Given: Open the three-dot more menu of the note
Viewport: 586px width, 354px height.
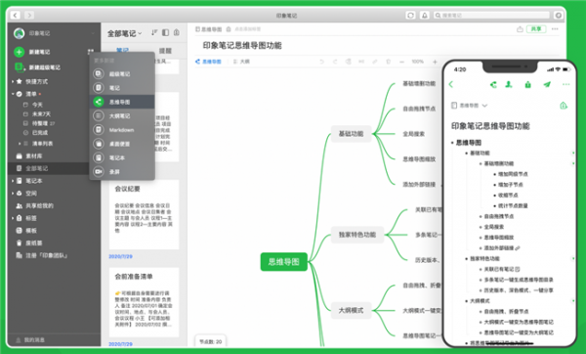Looking at the screenshot, I should click(x=555, y=28).
